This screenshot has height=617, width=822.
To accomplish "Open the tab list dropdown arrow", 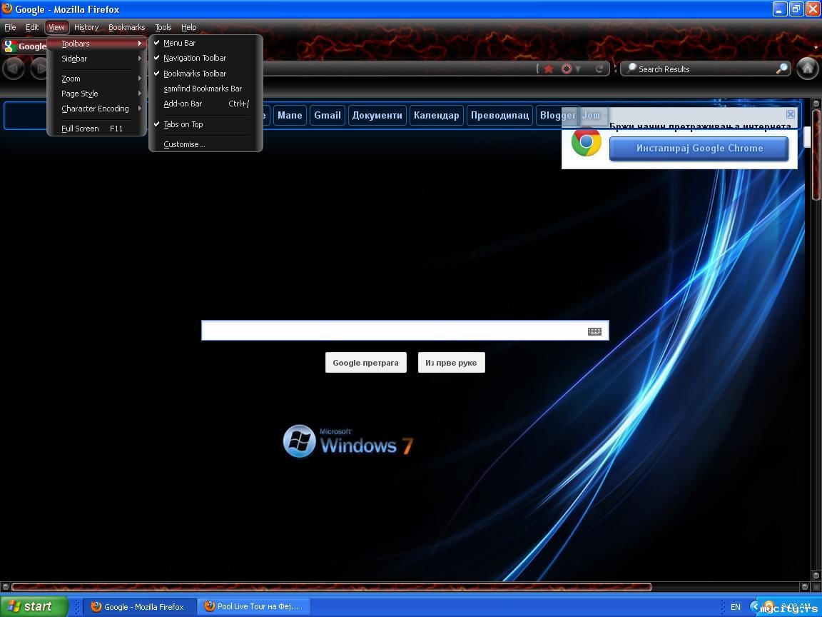I will point(816,47).
